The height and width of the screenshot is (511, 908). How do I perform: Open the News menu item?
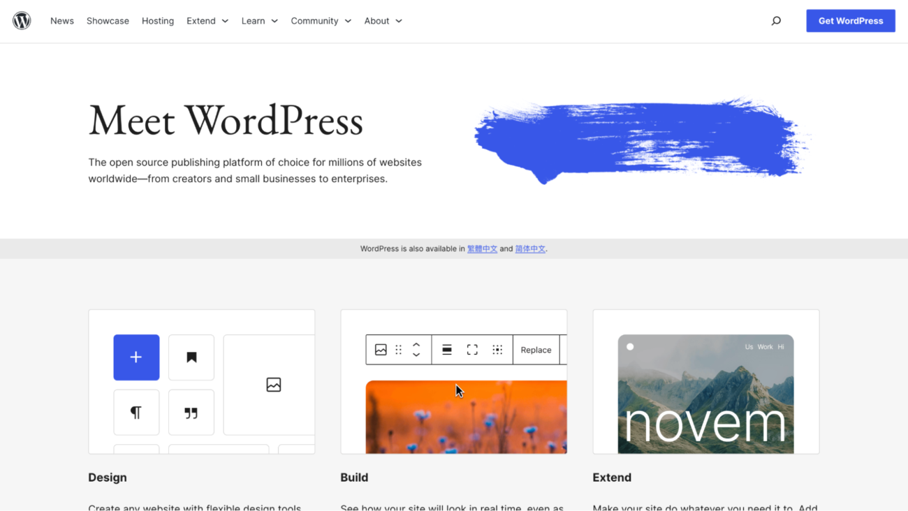(61, 21)
